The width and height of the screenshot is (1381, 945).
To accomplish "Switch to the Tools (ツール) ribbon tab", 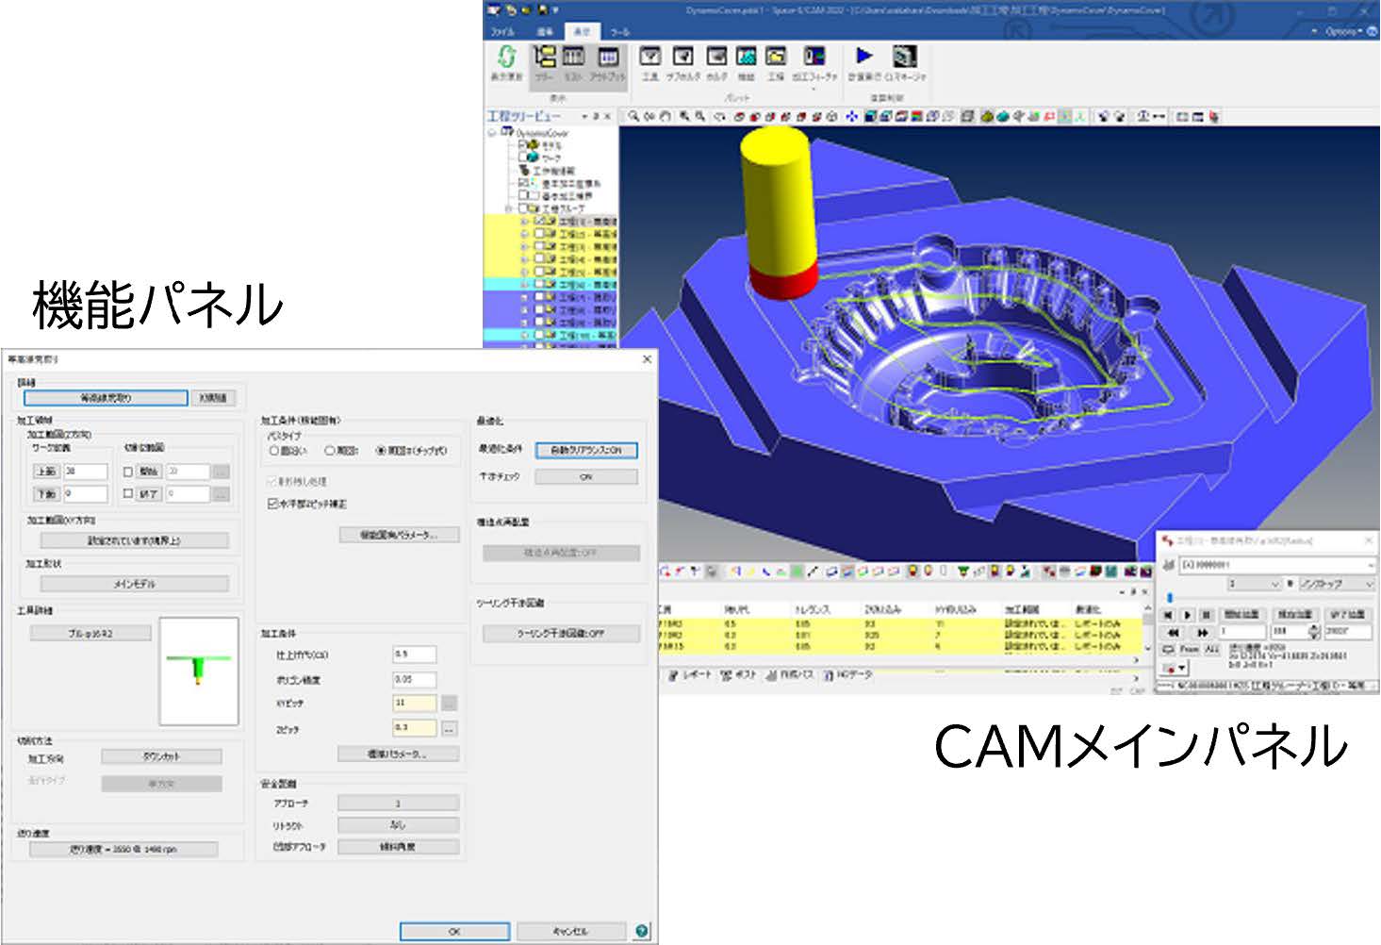I will click(x=619, y=31).
